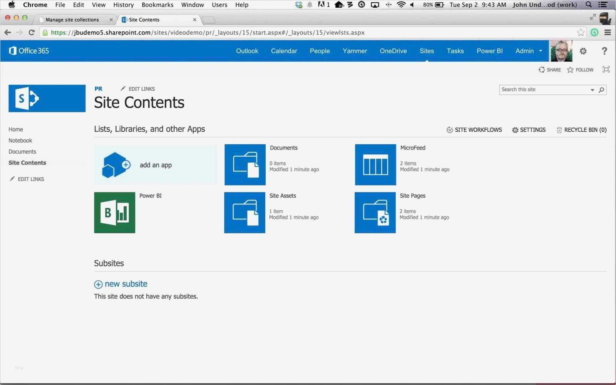Click the Search this site field
Image resolution: width=616 pixels, height=385 pixels.
point(544,90)
